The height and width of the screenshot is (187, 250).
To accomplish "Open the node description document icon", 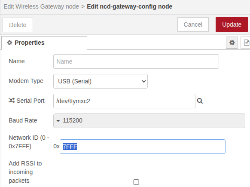I will 246,43.
